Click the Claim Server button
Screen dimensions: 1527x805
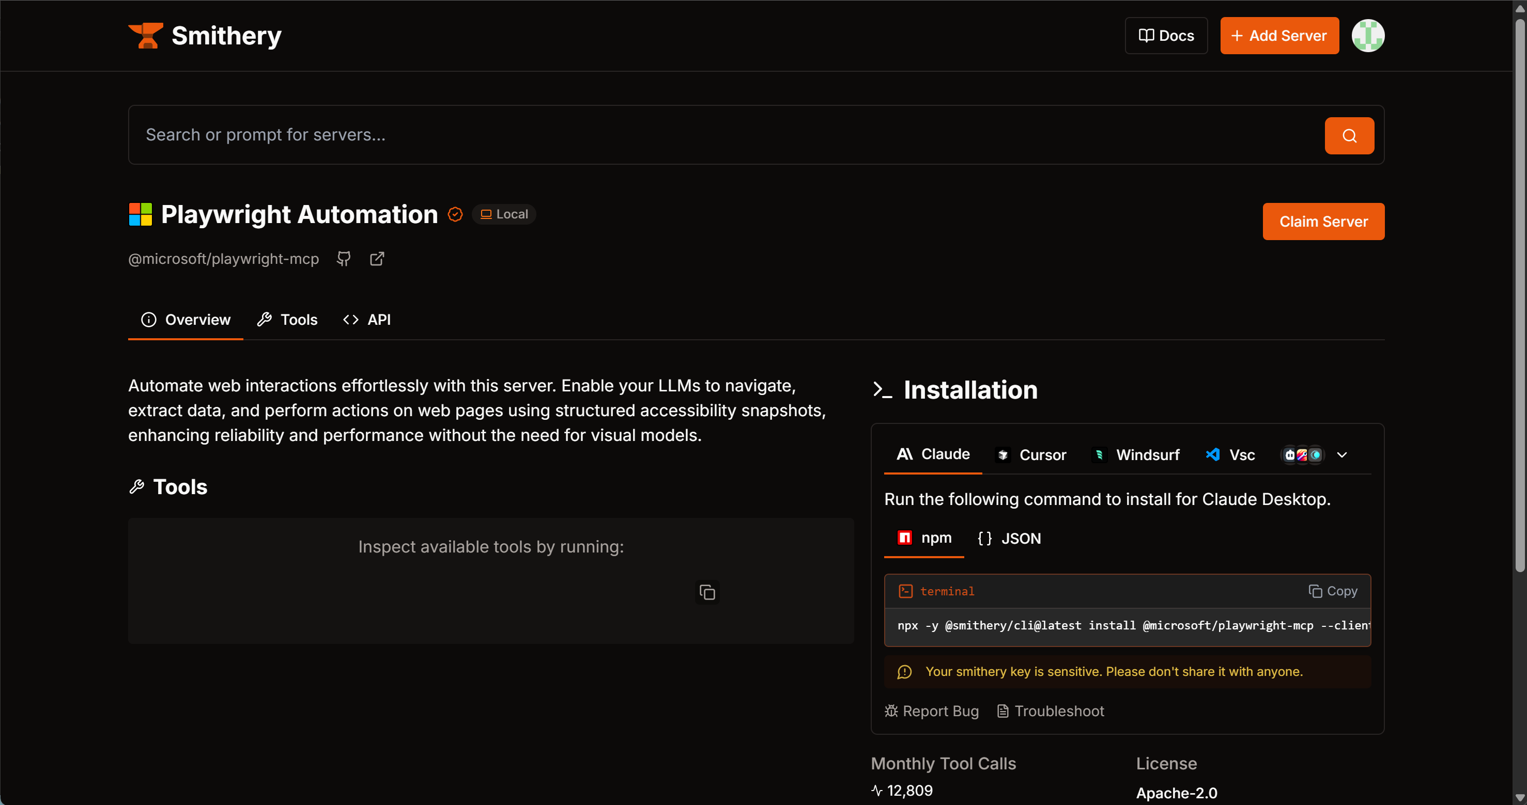[1323, 222]
